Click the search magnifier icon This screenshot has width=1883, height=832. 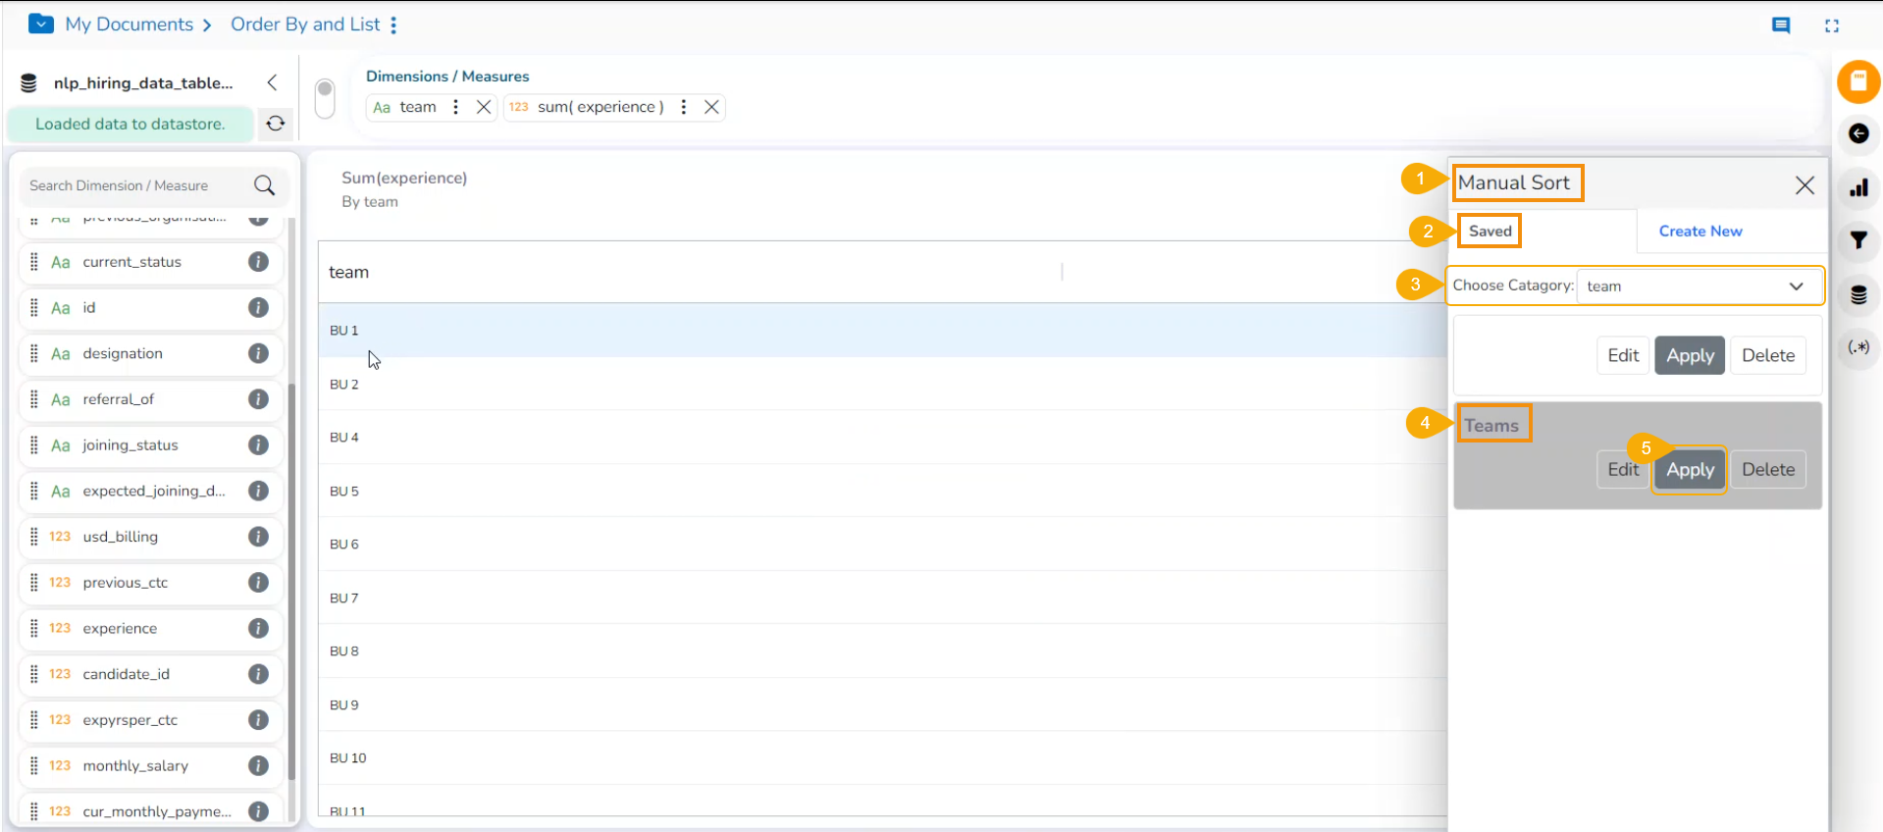click(x=264, y=185)
